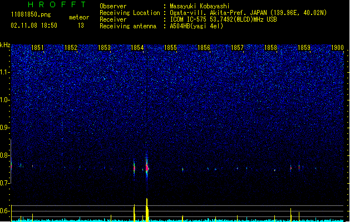The image size is (350, 222).
Task: Click the date stamp 02.11.08 18:50
Action: [34, 26]
